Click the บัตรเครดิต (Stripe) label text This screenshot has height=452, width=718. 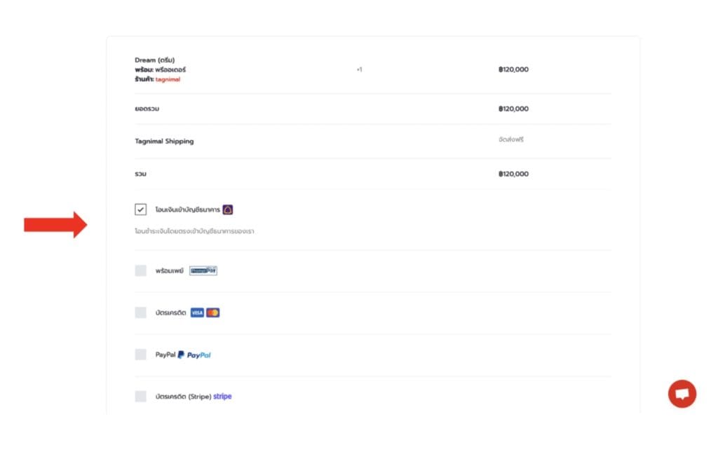182,397
